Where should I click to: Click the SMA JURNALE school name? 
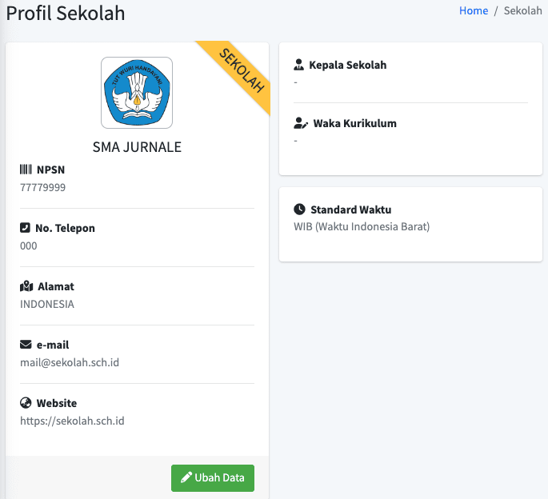(x=137, y=147)
